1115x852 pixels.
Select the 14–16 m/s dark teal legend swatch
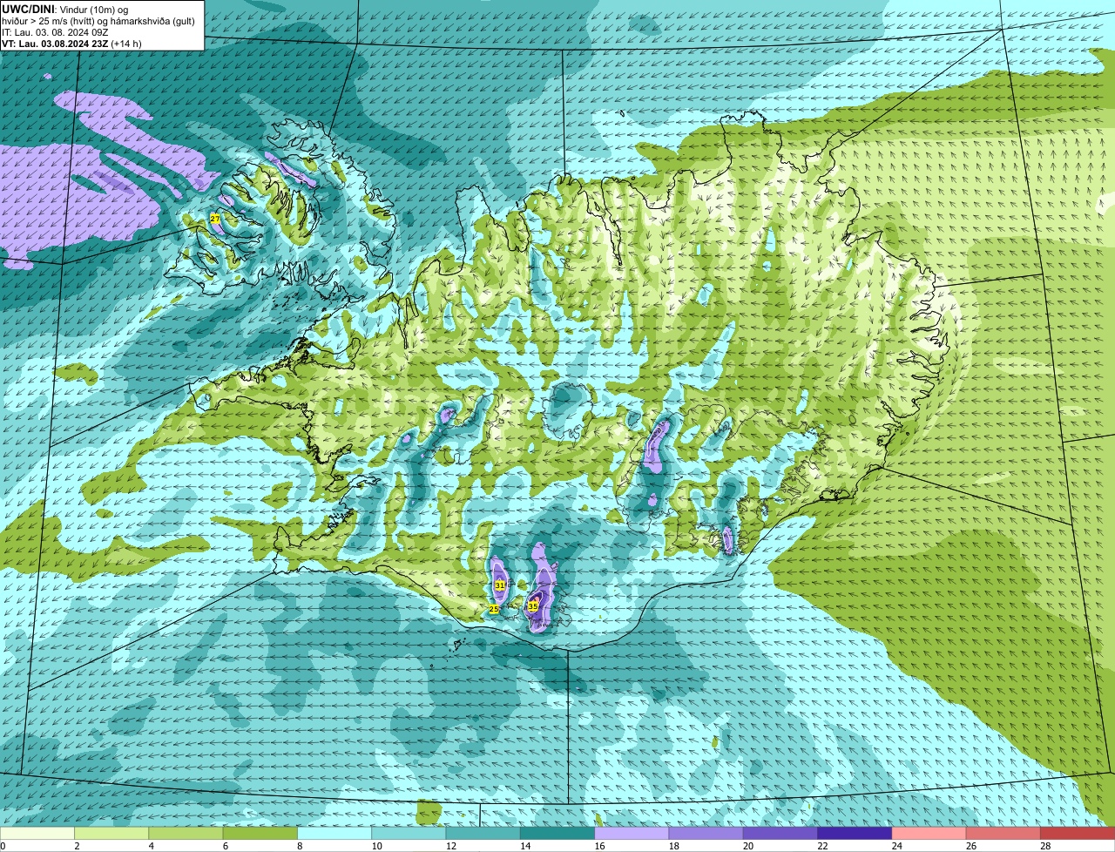pos(557,834)
